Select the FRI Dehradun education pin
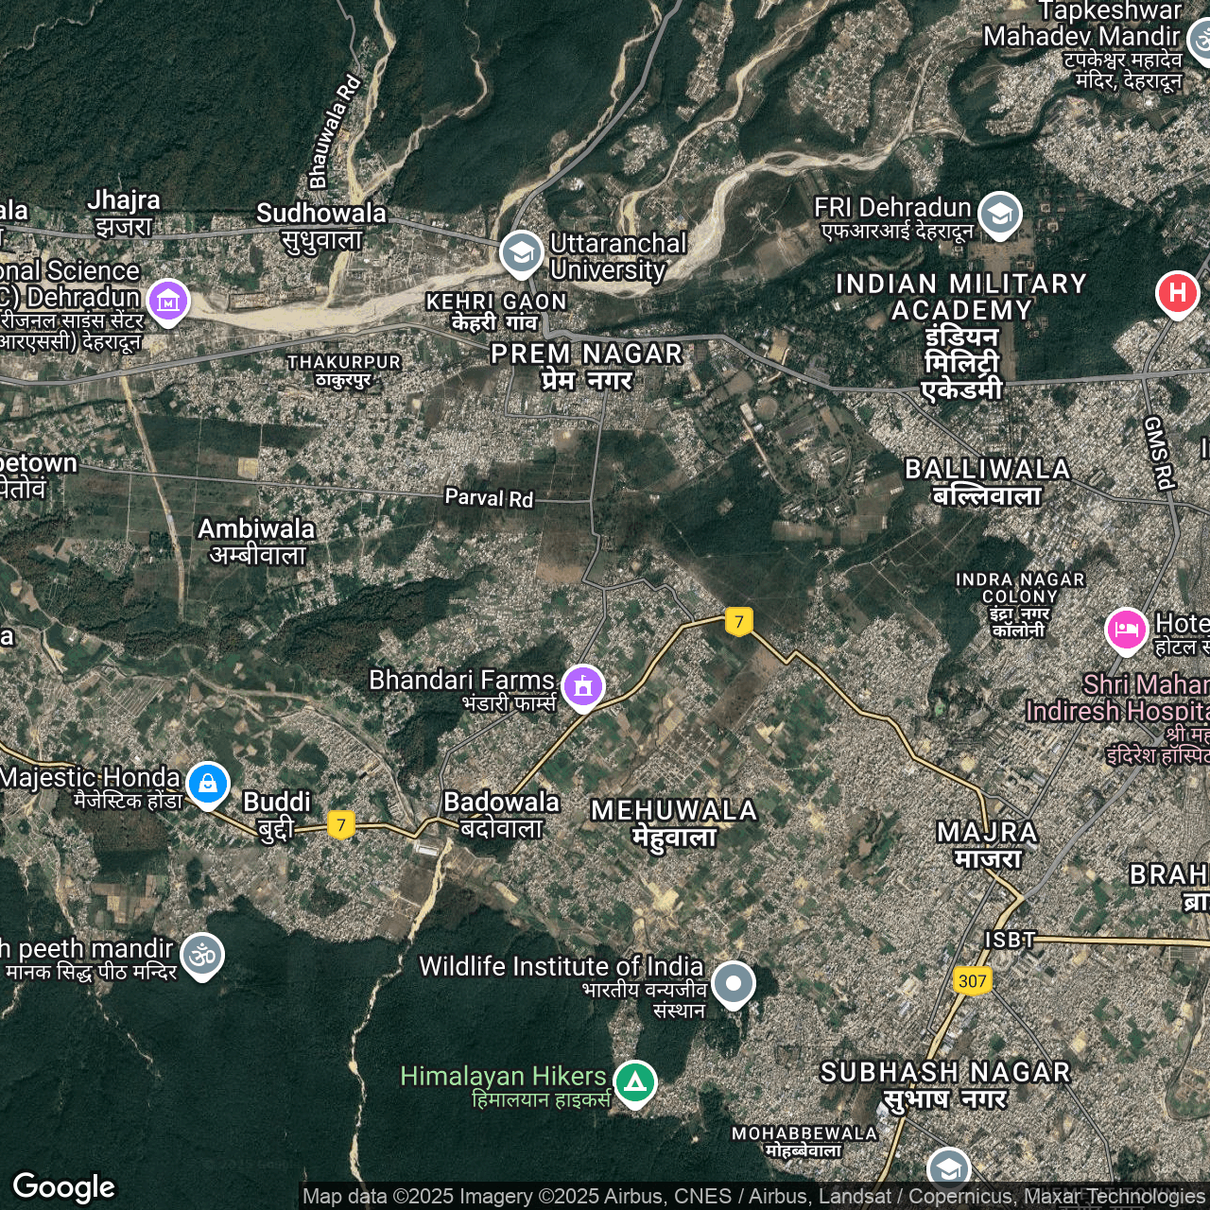This screenshot has width=1210, height=1210. tap(999, 214)
